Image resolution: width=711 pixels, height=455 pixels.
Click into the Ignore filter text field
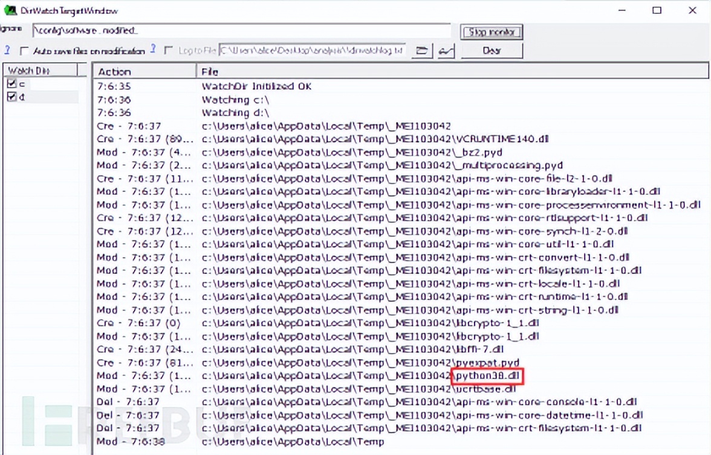pos(242,30)
